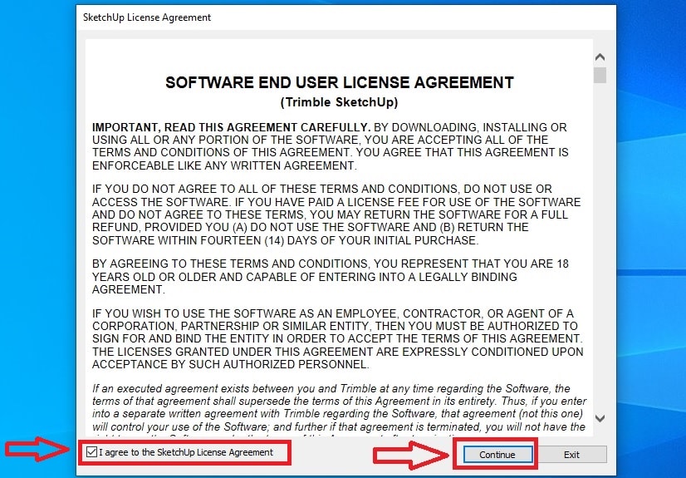Click the "IMPORTANT, READ THIS AGREEMENT CAREFULLY." text
The width and height of the screenshot is (686, 478).
pyautogui.click(x=232, y=127)
